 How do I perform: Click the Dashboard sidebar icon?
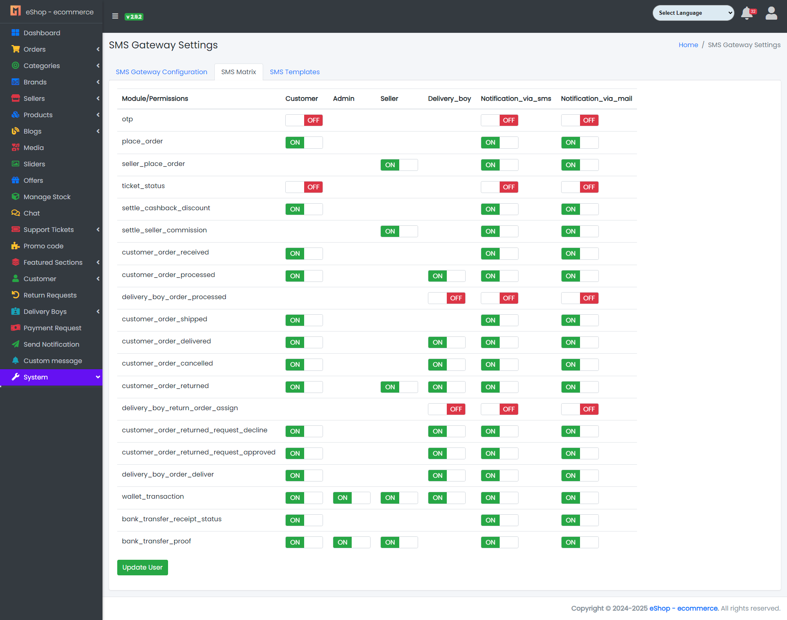(x=16, y=33)
